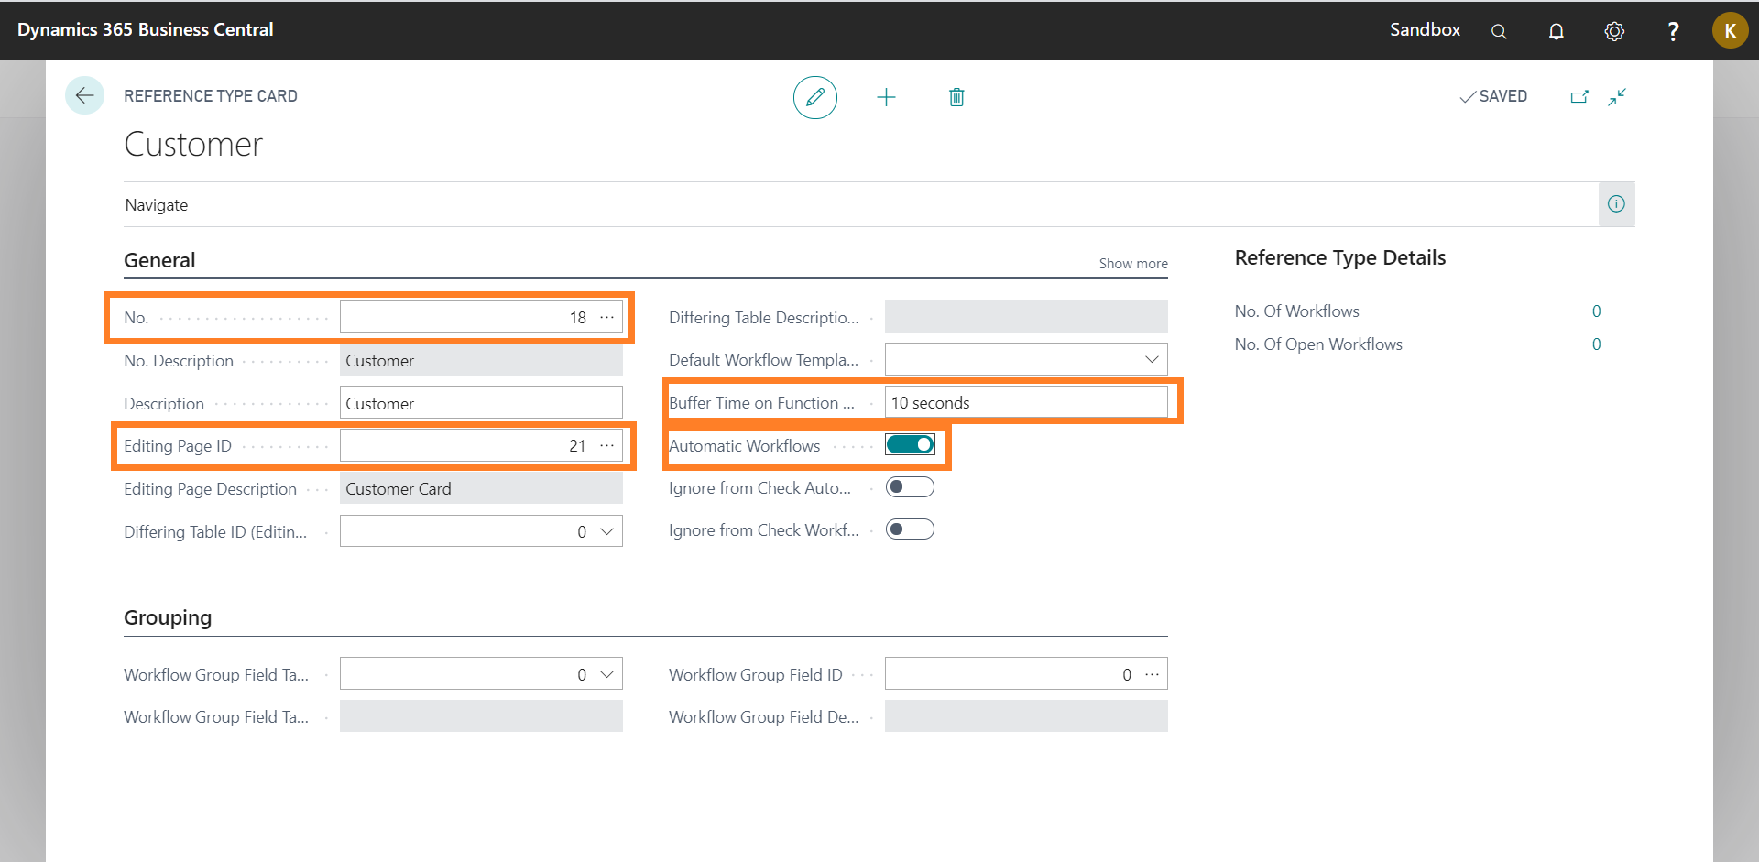Expand Default Workflow Template dropdown
The image size is (1759, 862).
[x=1152, y=359]
